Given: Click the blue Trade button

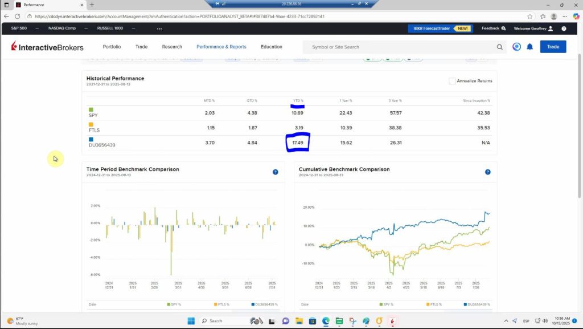Looking at the screenshot, I should tap(553, 47).
